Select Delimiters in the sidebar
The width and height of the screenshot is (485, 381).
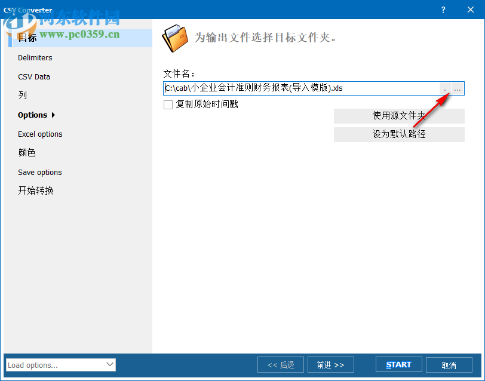pyautogui.click(x=35, y=57)
